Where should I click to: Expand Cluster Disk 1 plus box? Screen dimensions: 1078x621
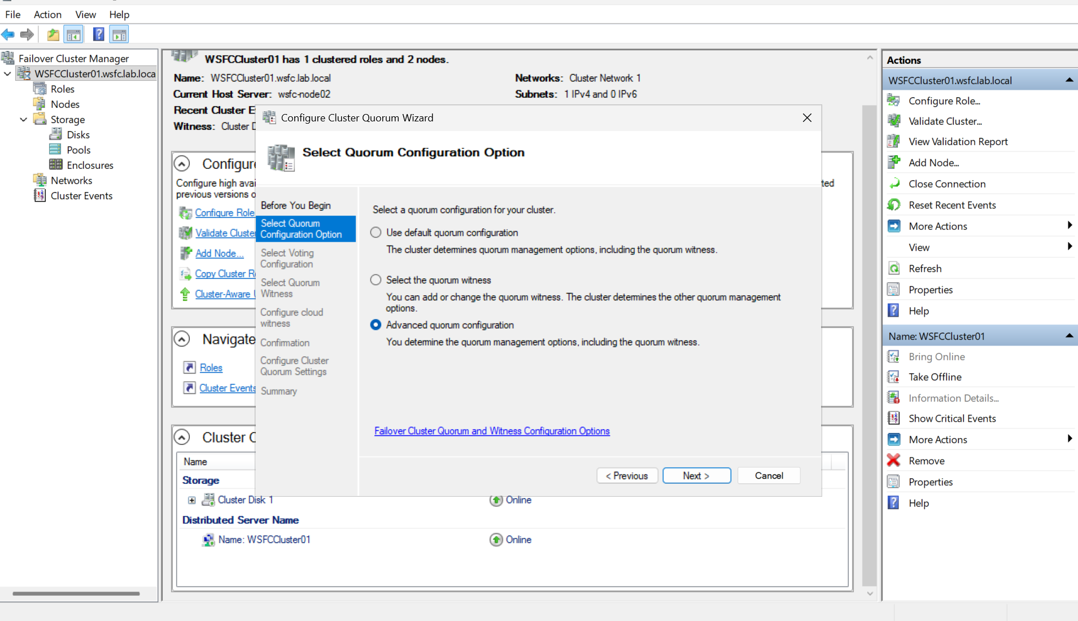pyautogui.click(x=192, y=500)
